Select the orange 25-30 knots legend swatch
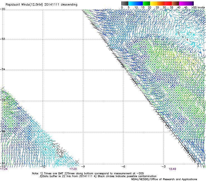This screenshot has width=206, height=181. (161, 3)
